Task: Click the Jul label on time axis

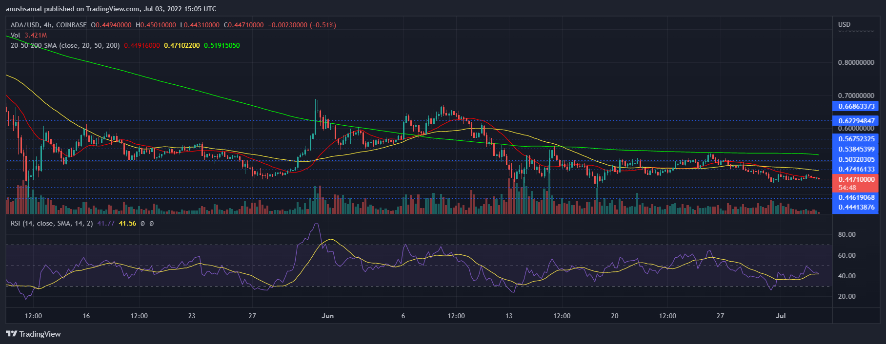Action: [781, 316]
